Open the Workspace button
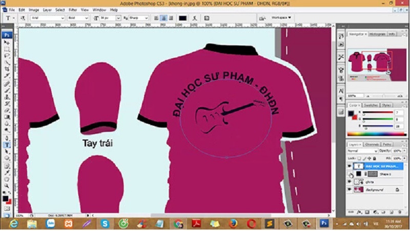 point(281,18)
